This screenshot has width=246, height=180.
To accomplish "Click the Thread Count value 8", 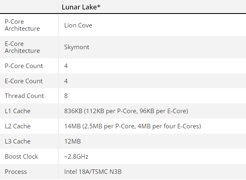I will click(66, 96).
